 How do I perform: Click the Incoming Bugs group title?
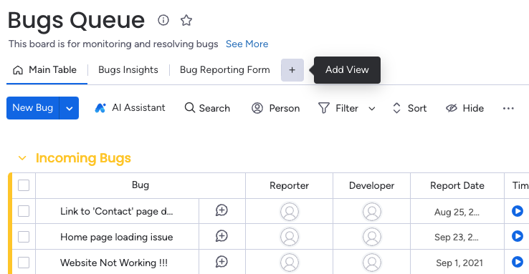click(x=83, y=158)
